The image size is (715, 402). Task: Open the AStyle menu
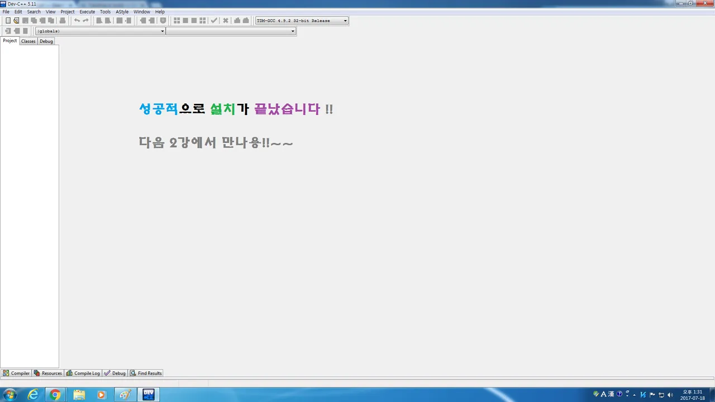point(122,12)
